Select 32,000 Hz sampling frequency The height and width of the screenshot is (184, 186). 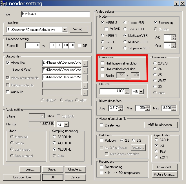tap(54, 137)
